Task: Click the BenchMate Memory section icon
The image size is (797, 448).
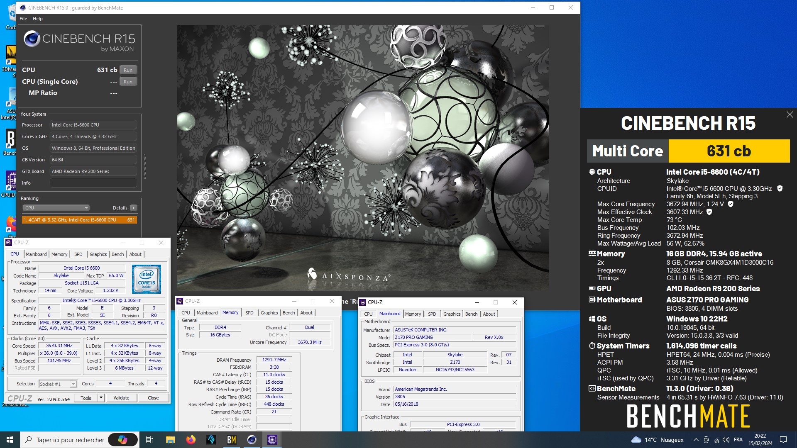Action: 592,253
